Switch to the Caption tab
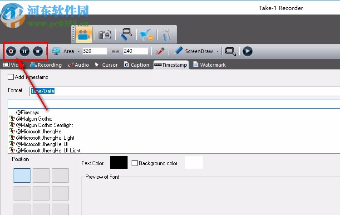Viewport: 340px width, 215px height. click(137, 65)
